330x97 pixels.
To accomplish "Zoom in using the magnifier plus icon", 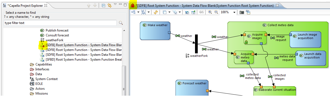I will (210, 12).
